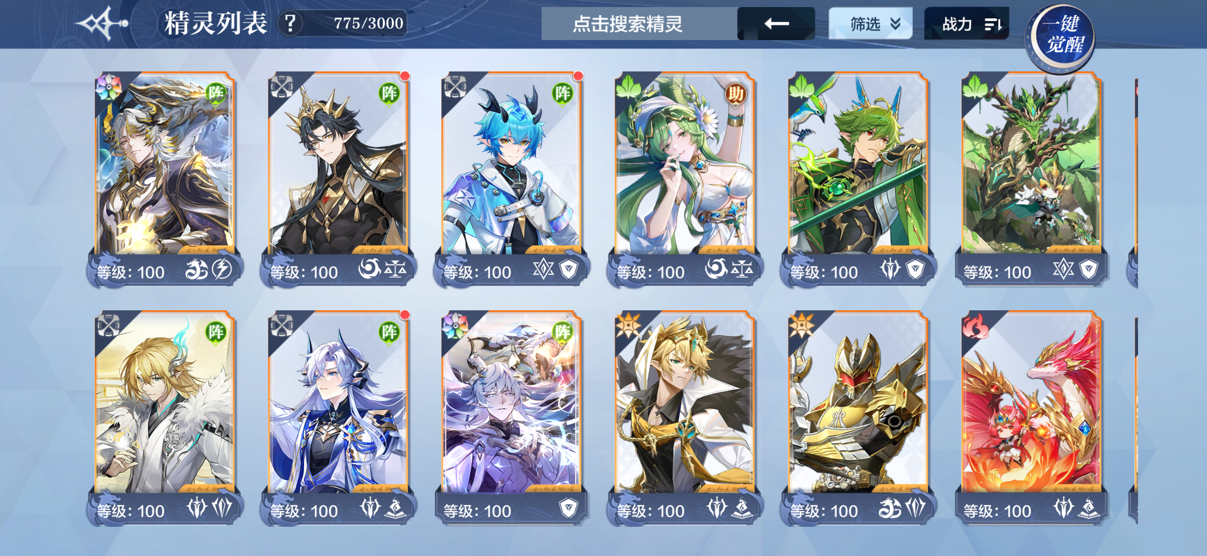This screenshot has height=556, width=1207.
Task: Click the compass-arrow back icon at top left
Action: [x=102, y=23]
